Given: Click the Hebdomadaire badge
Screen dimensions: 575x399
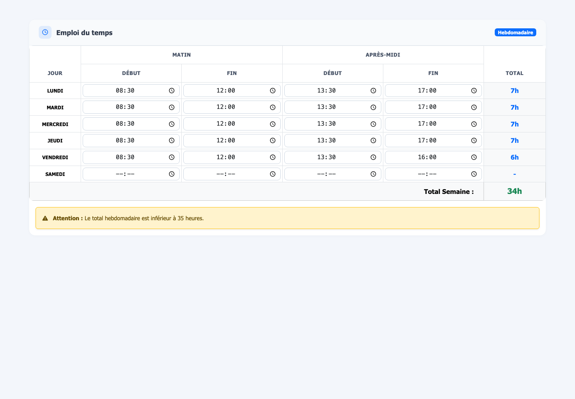Looking at the screenshot, I should (x=515, y=32).
